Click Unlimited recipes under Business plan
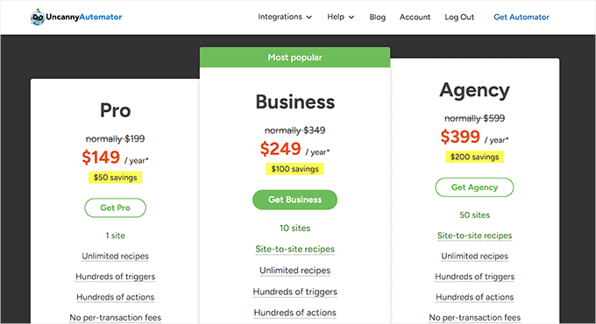The width and height of the screenshot is (596, 324). tap(295, 271)
